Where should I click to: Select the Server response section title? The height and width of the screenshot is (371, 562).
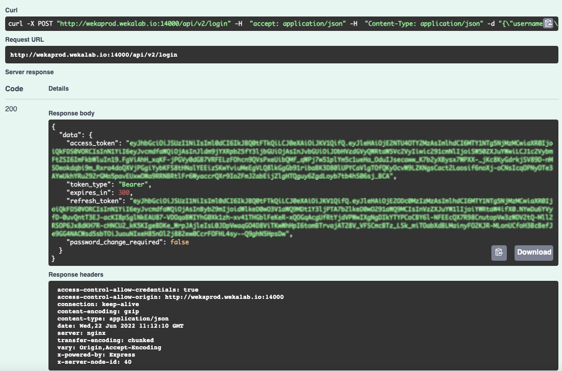coord(29,72)
